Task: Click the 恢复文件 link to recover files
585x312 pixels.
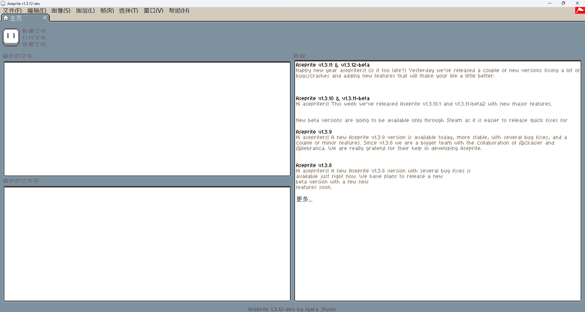Action: 36,44
